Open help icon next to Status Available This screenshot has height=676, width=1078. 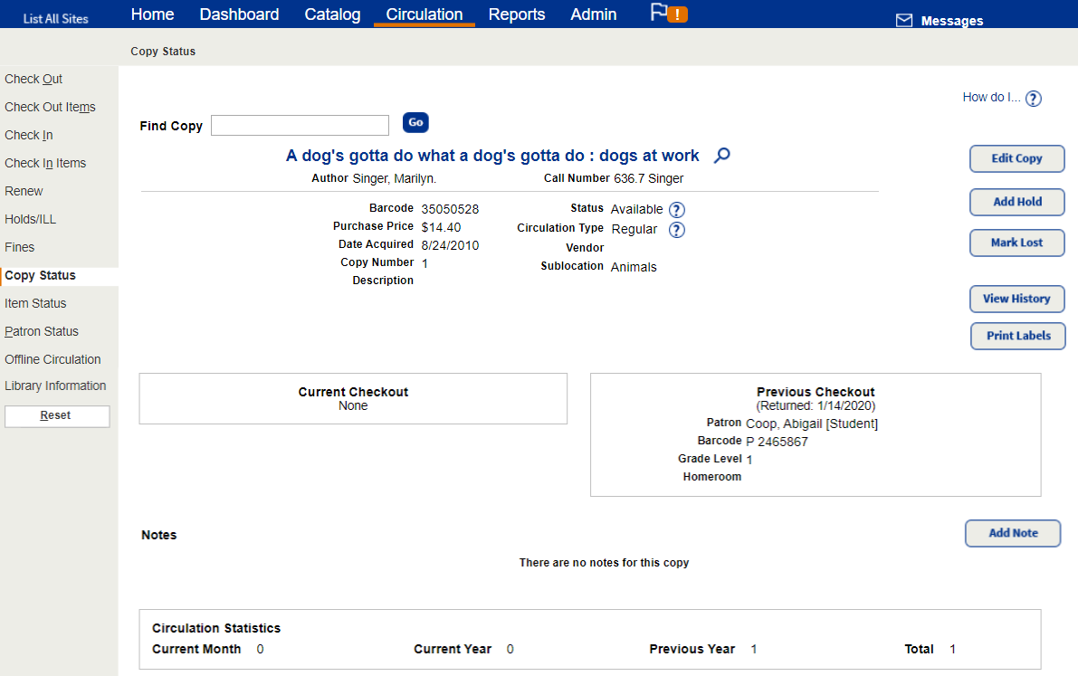tap(677, 210)
